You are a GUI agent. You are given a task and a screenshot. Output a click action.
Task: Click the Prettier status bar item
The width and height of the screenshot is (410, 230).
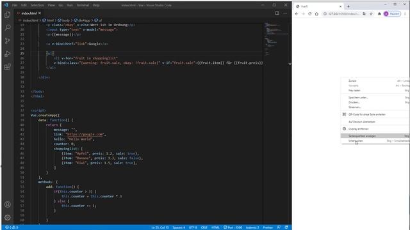coord(268,227)
